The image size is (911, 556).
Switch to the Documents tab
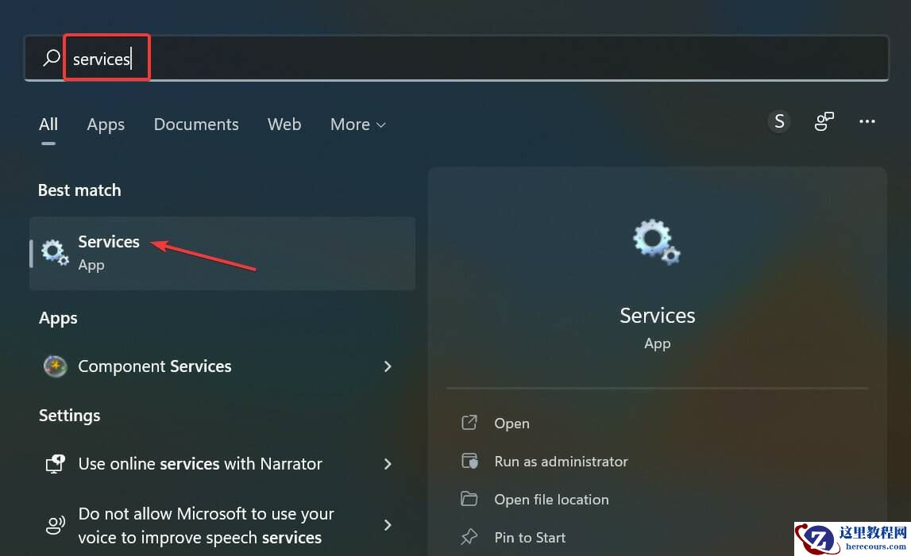point(195,125)
